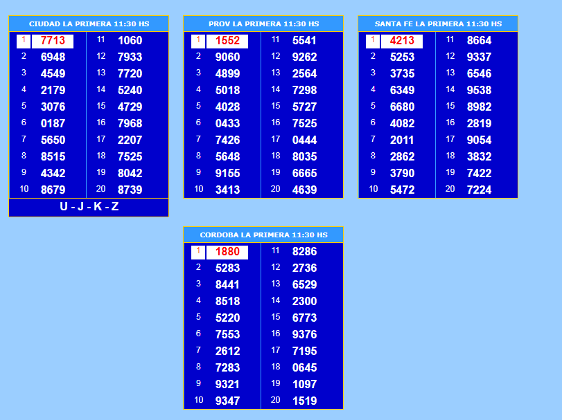Select number 0645 in Cordoba table

click(304, 367)
